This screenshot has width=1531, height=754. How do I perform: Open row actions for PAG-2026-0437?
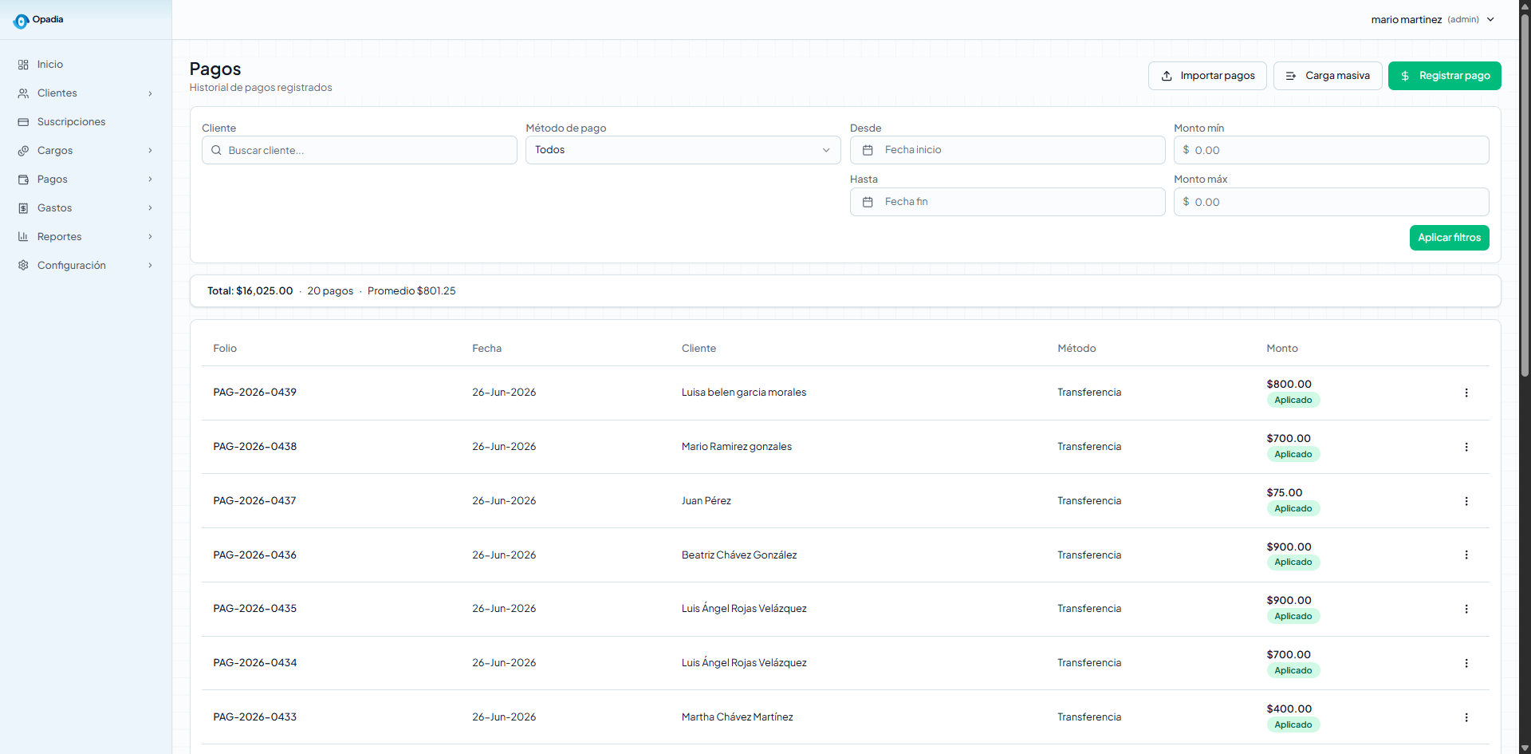coord(1466,501)
